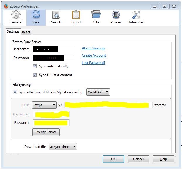
Task: Switch to the Reset tab
Action: [26, 32]
